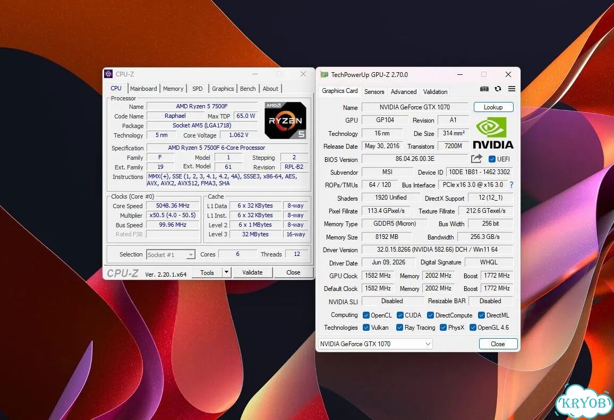614x420 pixels.
Task: Click the GPU value GP104
Action: click(x=385, y=120)
